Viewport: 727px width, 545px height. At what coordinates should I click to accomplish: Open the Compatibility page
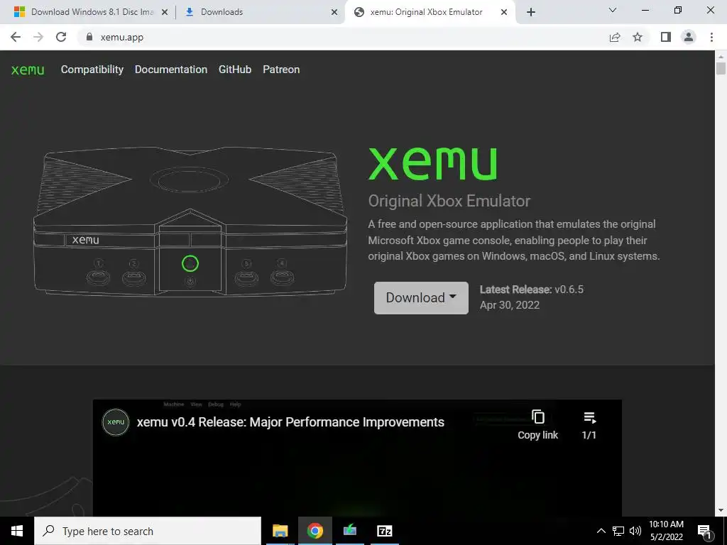point(92,70)
